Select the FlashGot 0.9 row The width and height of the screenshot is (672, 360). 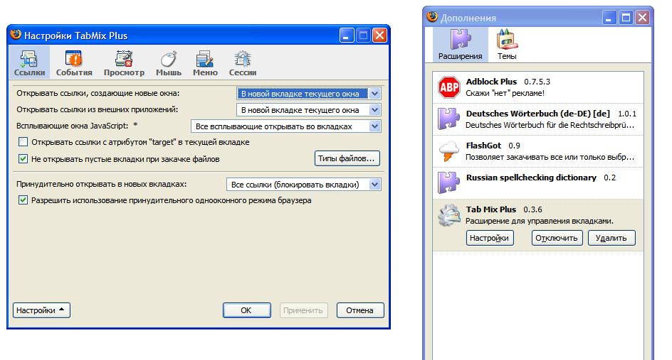coord(538,151)
